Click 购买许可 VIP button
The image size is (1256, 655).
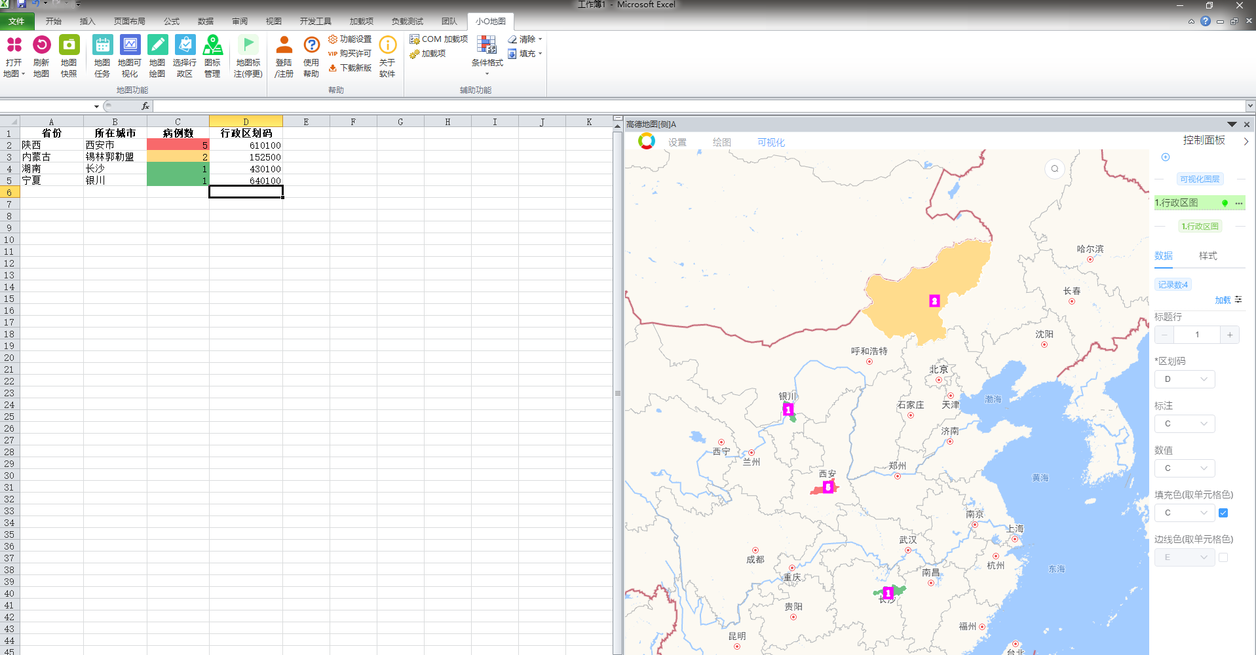click(350, 54)
